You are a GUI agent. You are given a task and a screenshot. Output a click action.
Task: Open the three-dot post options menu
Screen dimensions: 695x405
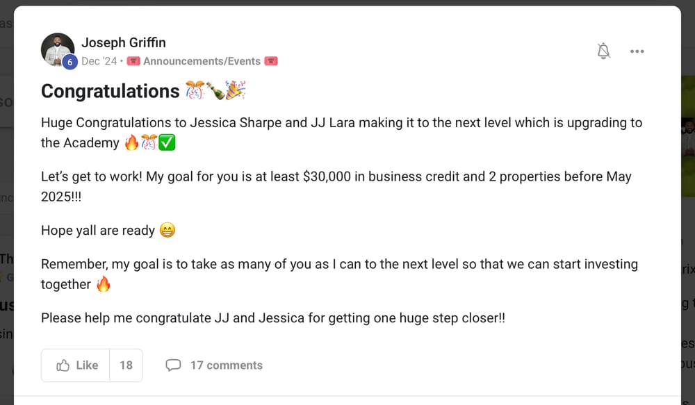[637, 51]
